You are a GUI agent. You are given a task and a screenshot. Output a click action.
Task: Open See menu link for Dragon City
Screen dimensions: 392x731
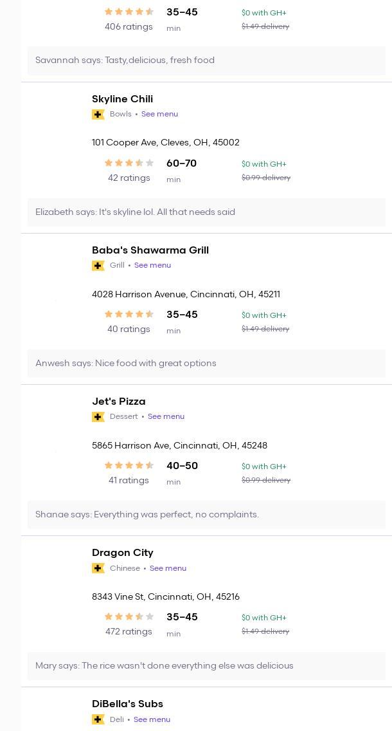[168, 568]
